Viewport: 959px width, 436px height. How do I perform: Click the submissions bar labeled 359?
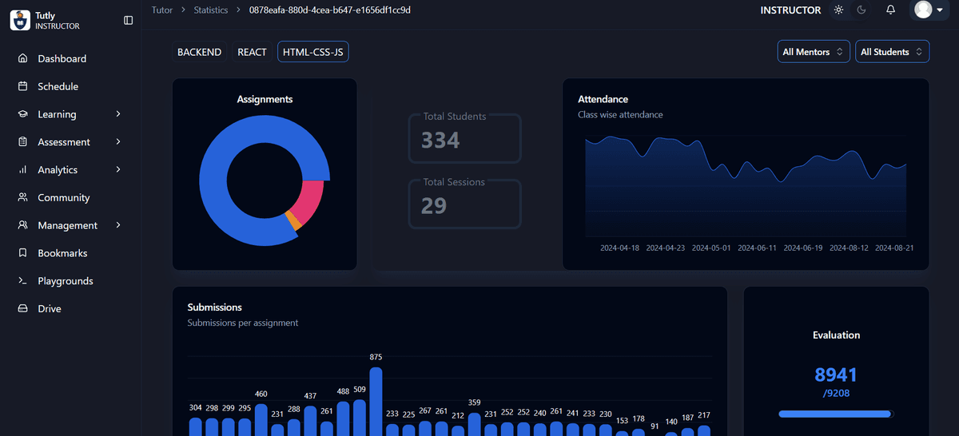pos(474,424)
